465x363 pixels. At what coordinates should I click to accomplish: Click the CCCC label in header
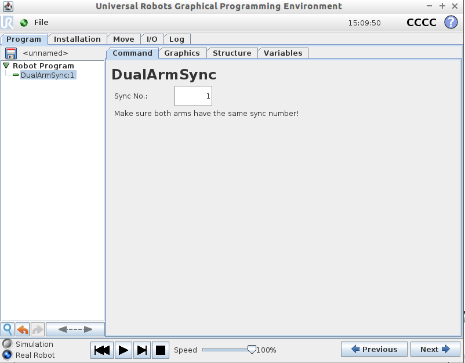coord(421,23)
